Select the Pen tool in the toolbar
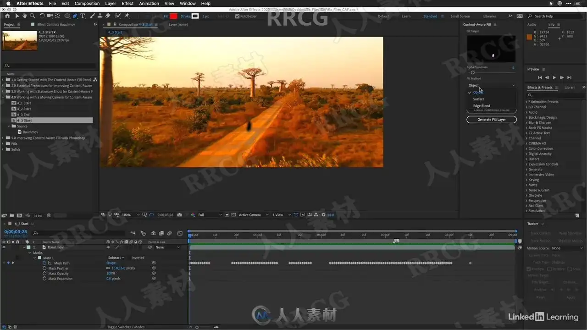This screenshot has height=330, width=587. point(75,16)
